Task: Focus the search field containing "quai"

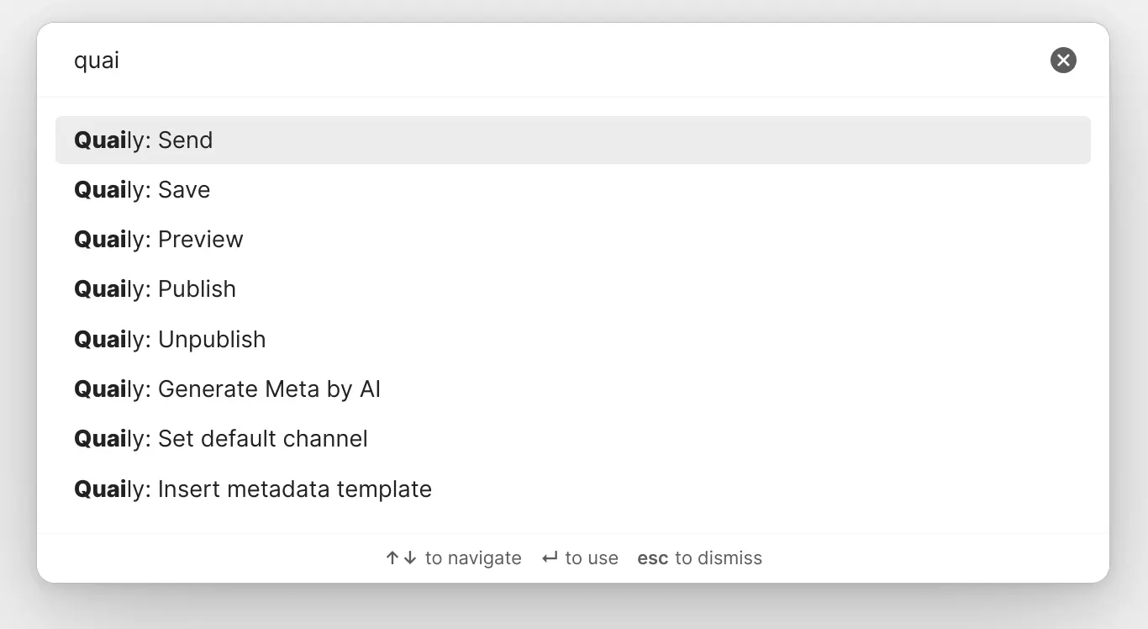Action: pyautogui.click(x=555, y=61)
